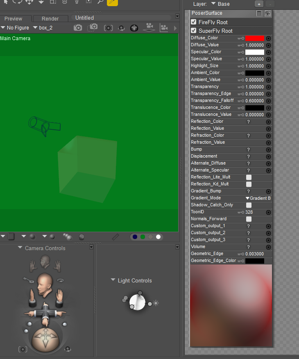The width and height of the screenshot is (299, 359).
Task: Click the Highlight_Size value field
Action: click(x=254, y=66)
